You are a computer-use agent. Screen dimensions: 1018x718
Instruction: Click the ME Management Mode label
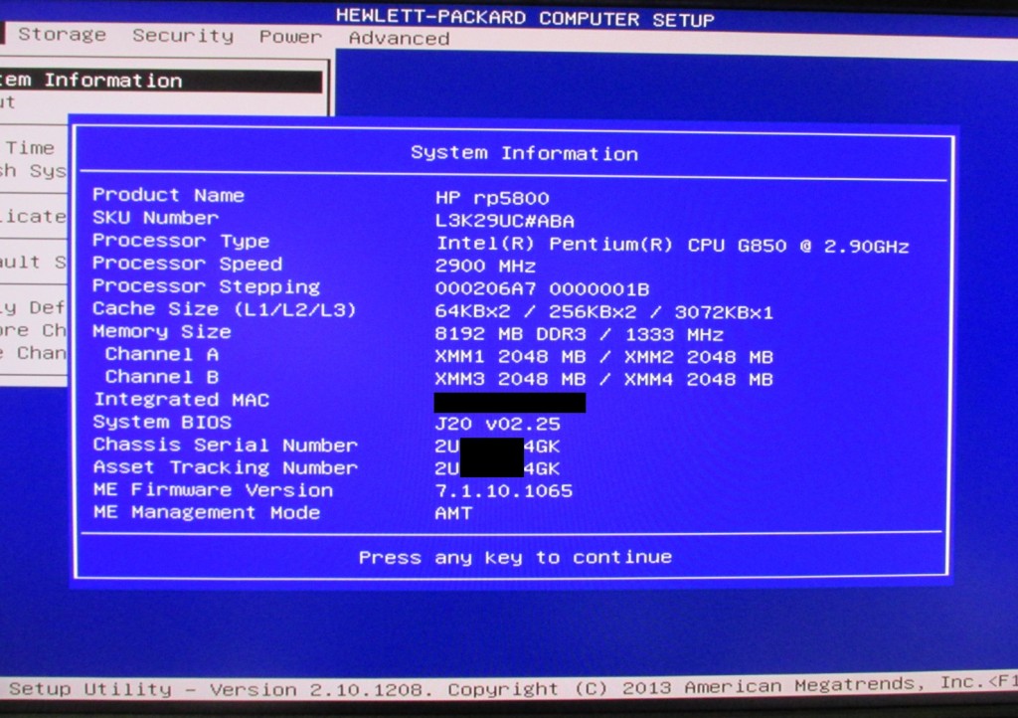click(x=207, y=512)
